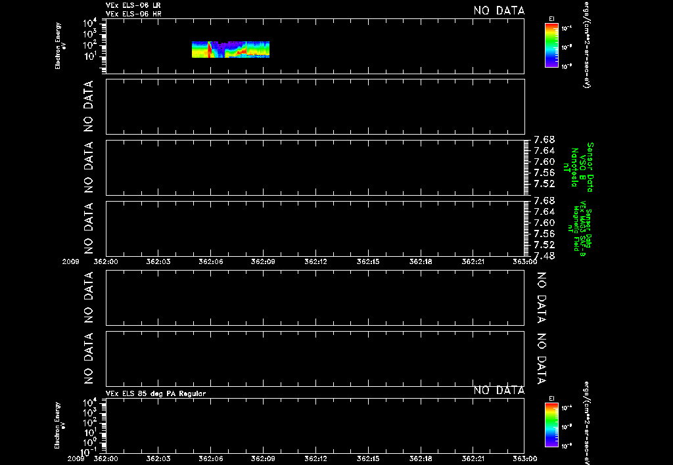Viewport: 673px width, 465px height.
Task: Click "362:00" on the time axis under MAG3 panel
Action: (106, 261)
